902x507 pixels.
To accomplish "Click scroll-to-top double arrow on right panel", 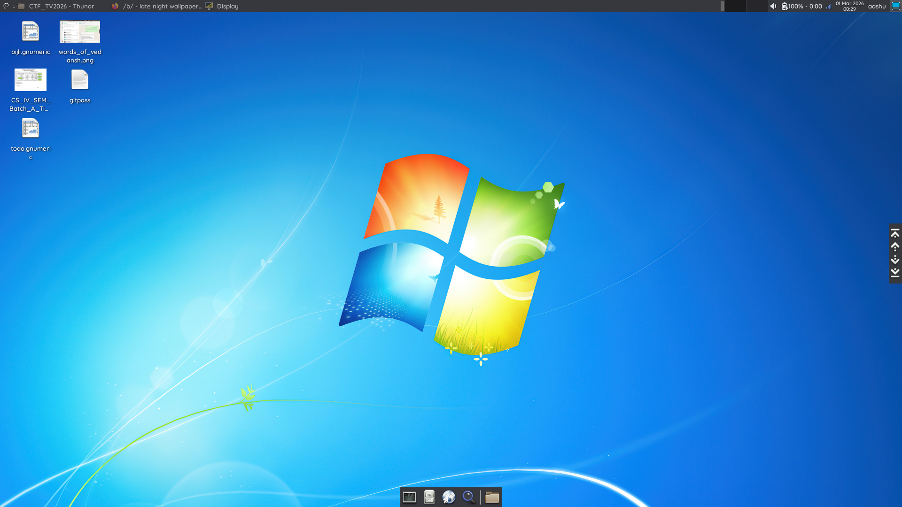I will (895, 233).
